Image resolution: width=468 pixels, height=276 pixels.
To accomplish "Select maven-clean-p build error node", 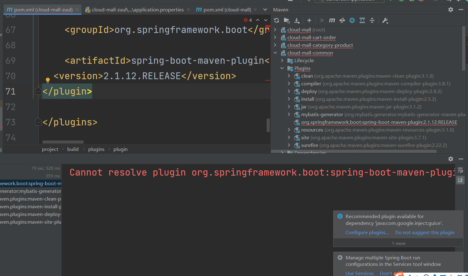I will [31, 199].
